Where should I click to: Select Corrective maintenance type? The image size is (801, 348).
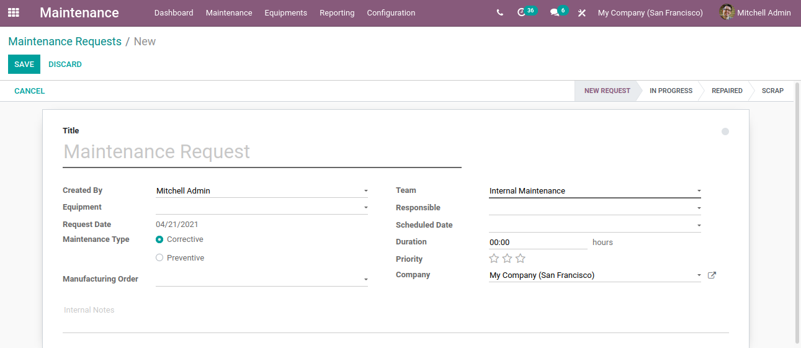pyautogui.click(x=159, y=239)
